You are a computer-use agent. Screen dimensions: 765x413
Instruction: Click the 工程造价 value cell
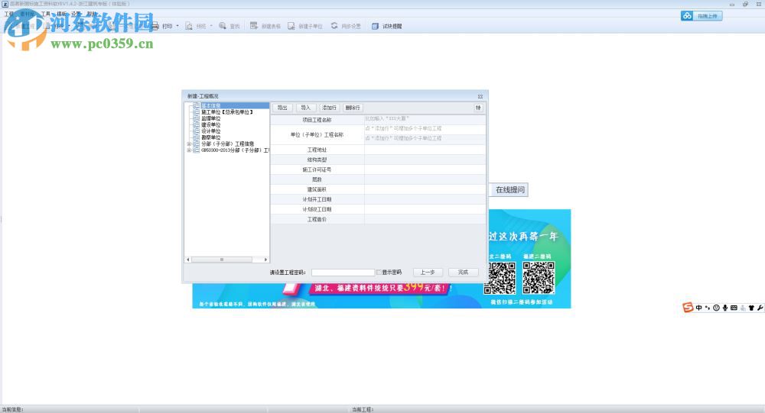pyautogui.click(x=425, y=219)
